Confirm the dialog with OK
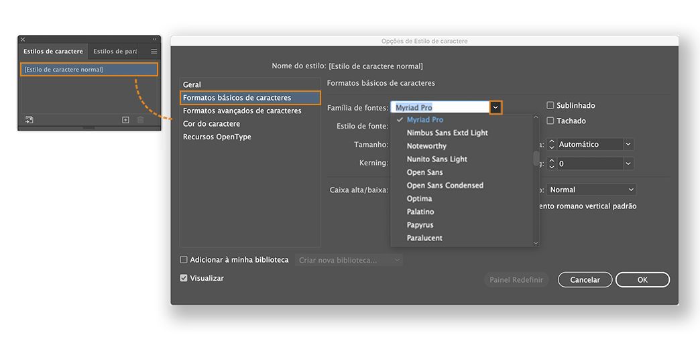The width and height of the screenshot is (700, 341). pyautogui.click(x=642, y=280)
